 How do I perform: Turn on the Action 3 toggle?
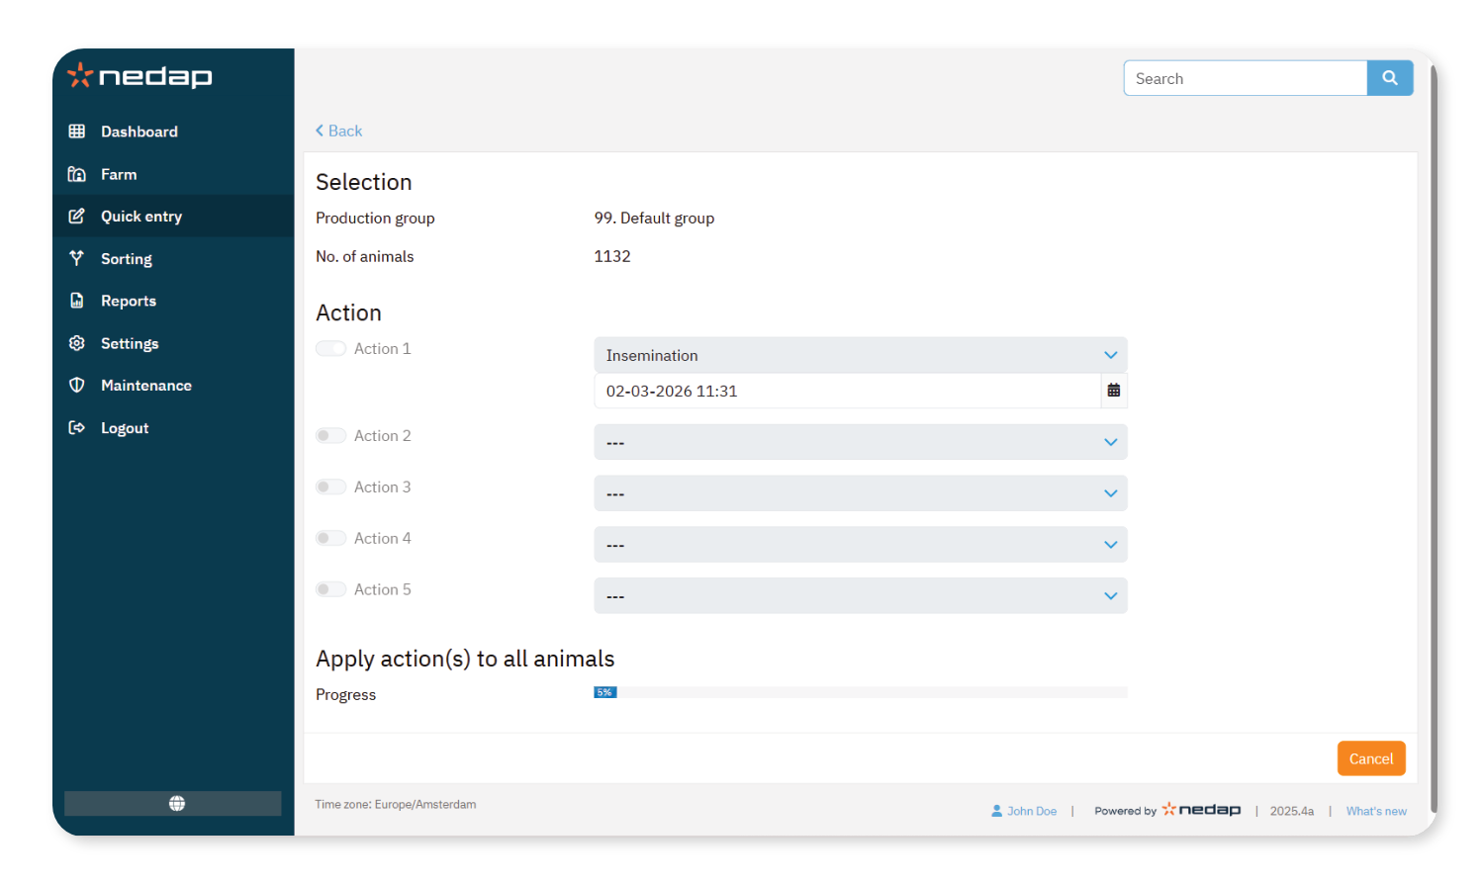tap(330, 487)
